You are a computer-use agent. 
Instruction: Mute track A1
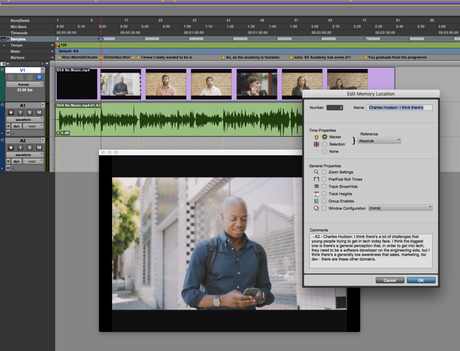39,112
